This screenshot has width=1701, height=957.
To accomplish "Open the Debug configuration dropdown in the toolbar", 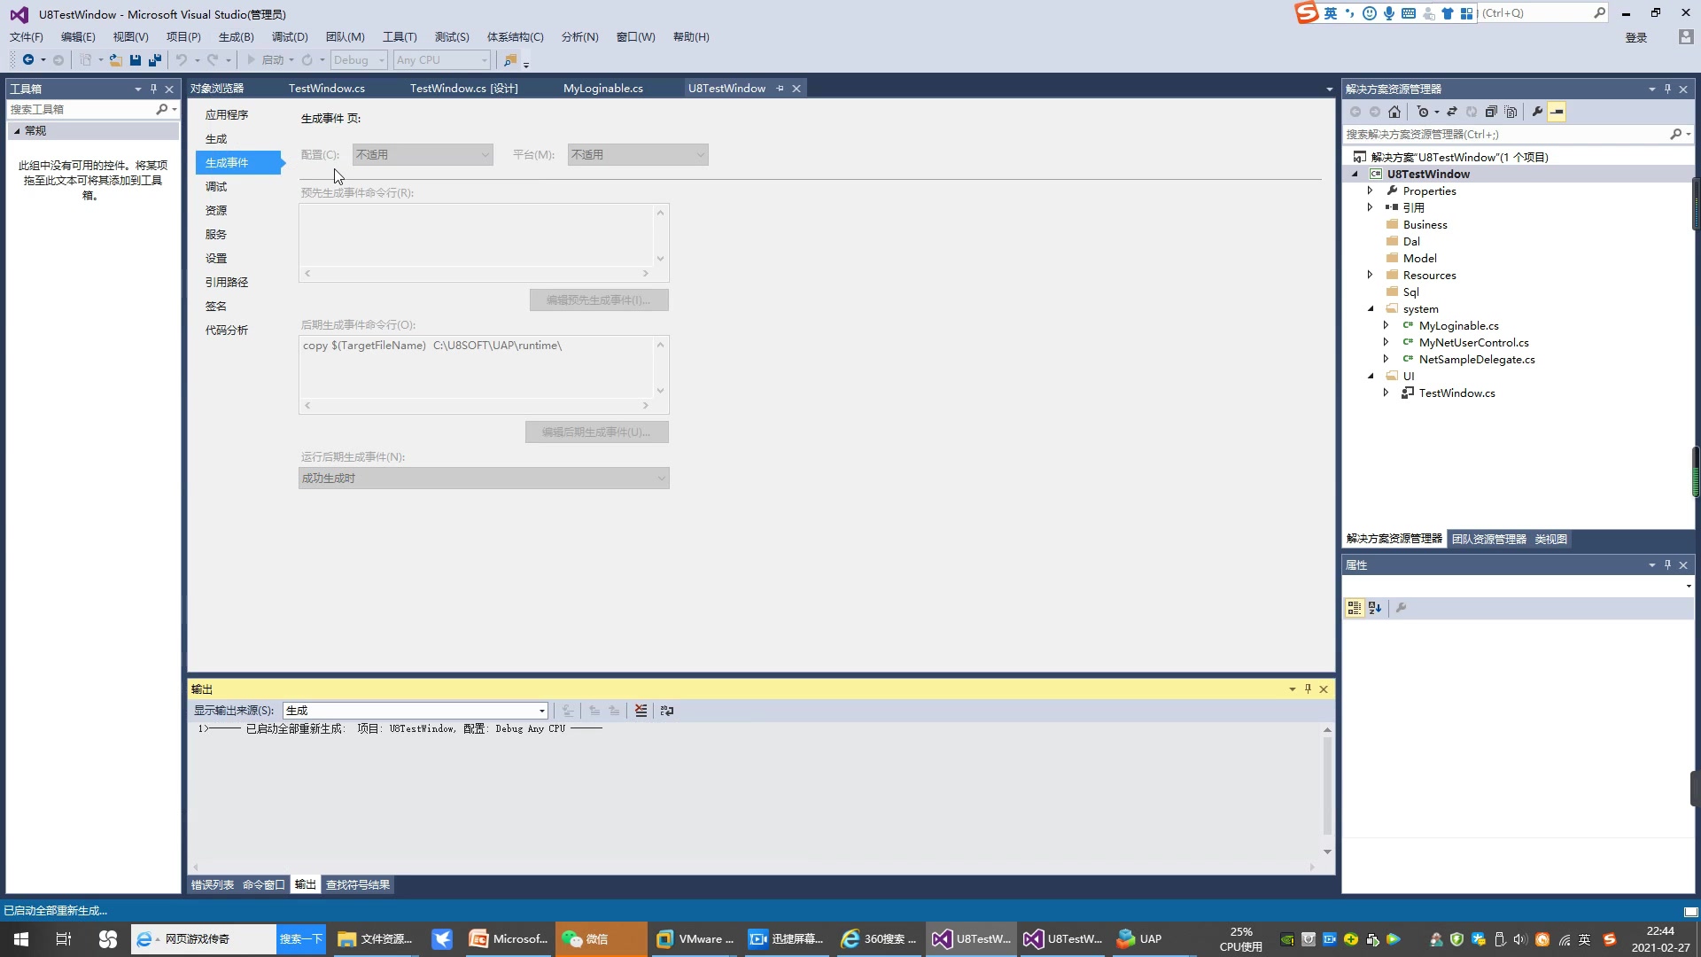I will tap(359, 59).
